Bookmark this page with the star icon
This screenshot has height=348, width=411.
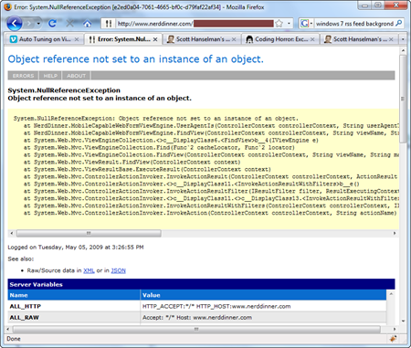(x=279, y=24)
